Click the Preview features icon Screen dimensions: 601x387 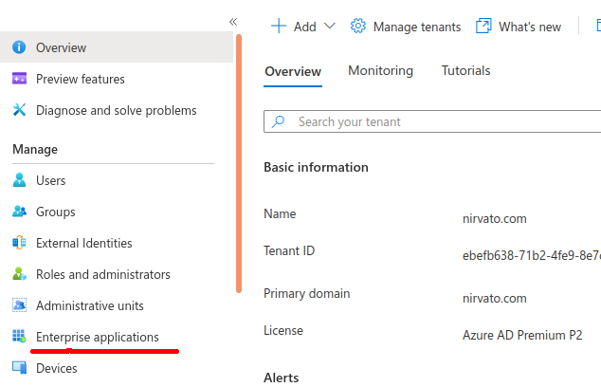[19, 78]
